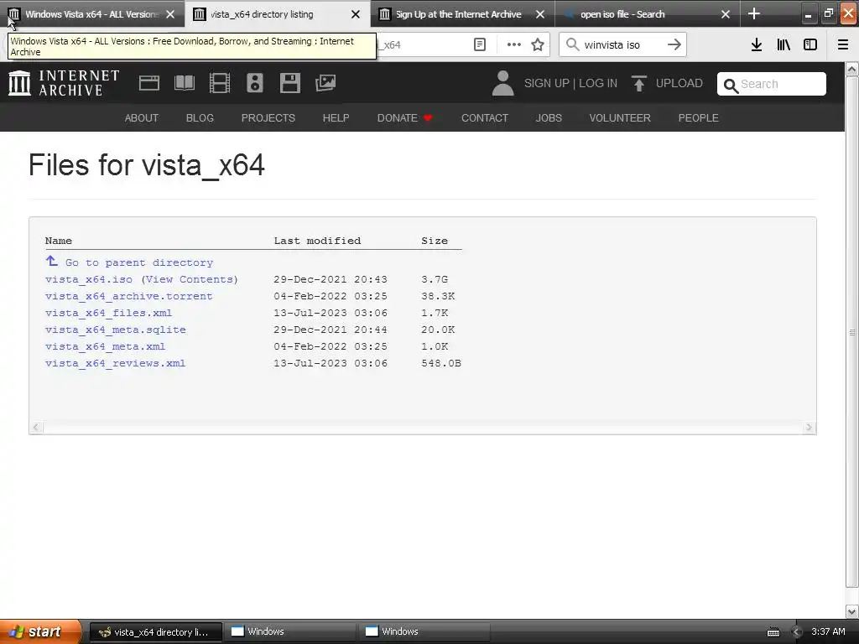The width and height of the screenshot is (859, 644).
Task: Open the Firefox downloads arrow
Action: 757,45
